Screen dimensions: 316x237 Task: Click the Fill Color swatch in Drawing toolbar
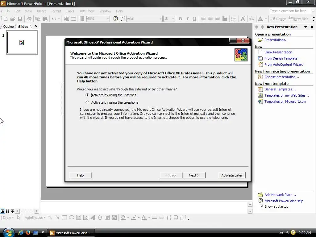(123, 218)
